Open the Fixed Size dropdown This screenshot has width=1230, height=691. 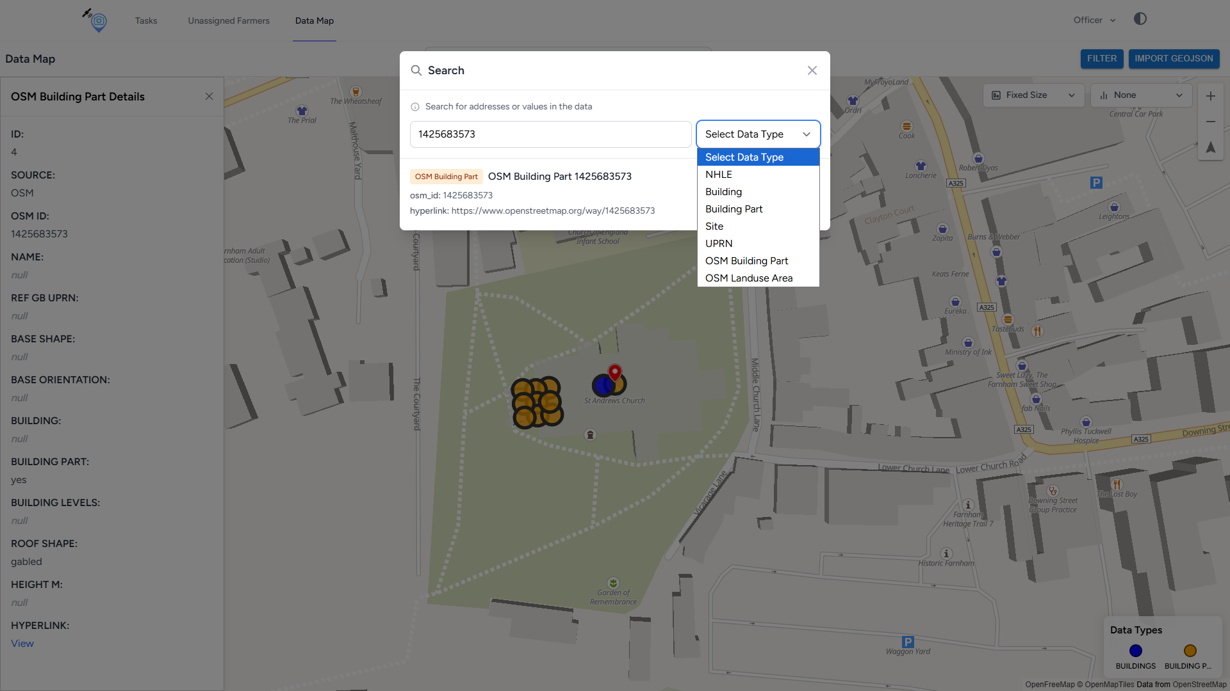point(1033,95)
